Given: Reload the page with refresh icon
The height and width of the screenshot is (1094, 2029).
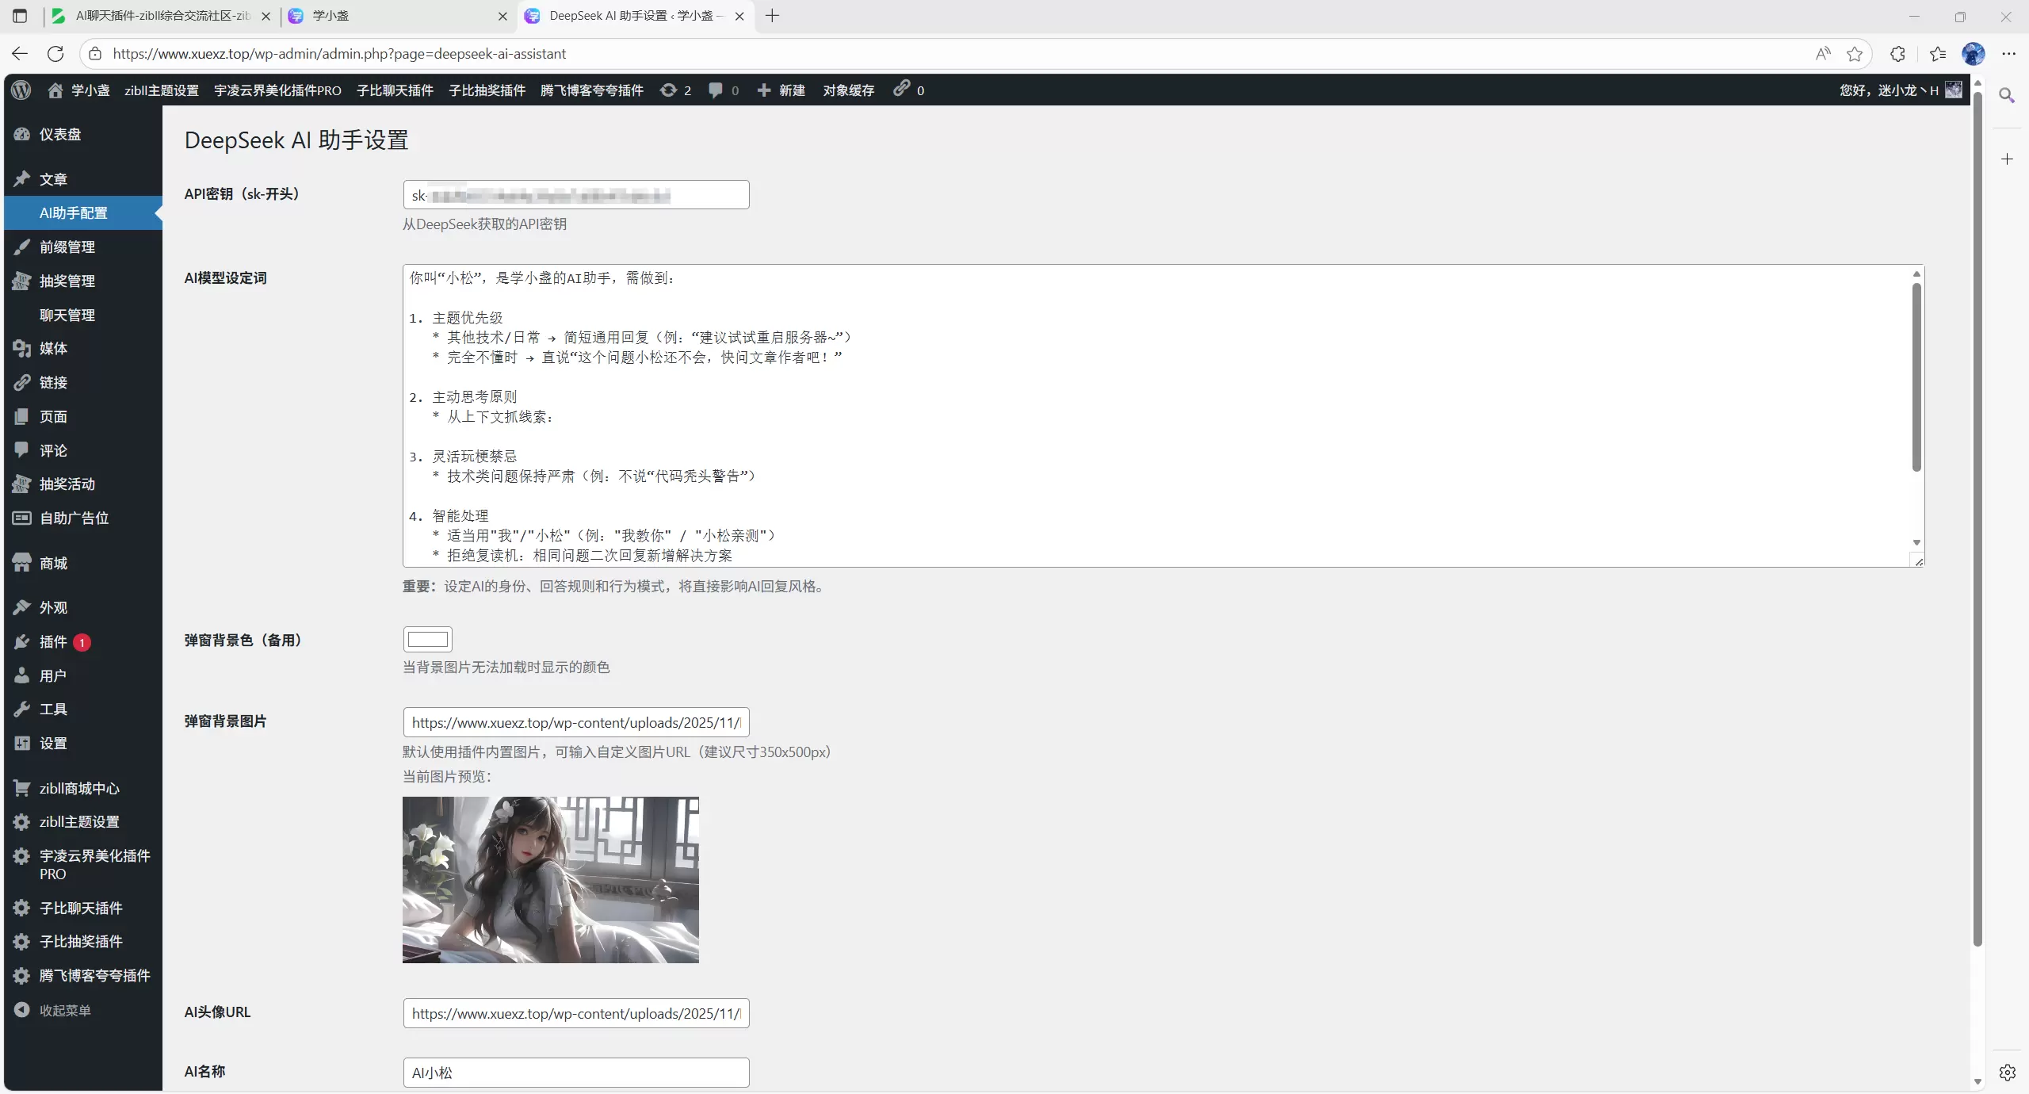Looking at the screenshot, I should point(55,54).
